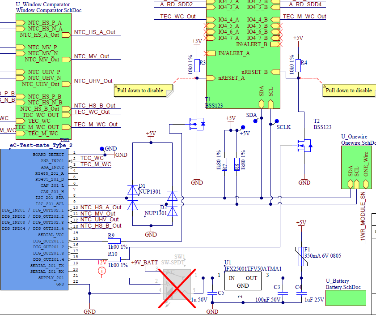This screenshot has height=315, width=376.
Task: Select the D1 NUP1301 diode pair
Action: tap(132, 198)
